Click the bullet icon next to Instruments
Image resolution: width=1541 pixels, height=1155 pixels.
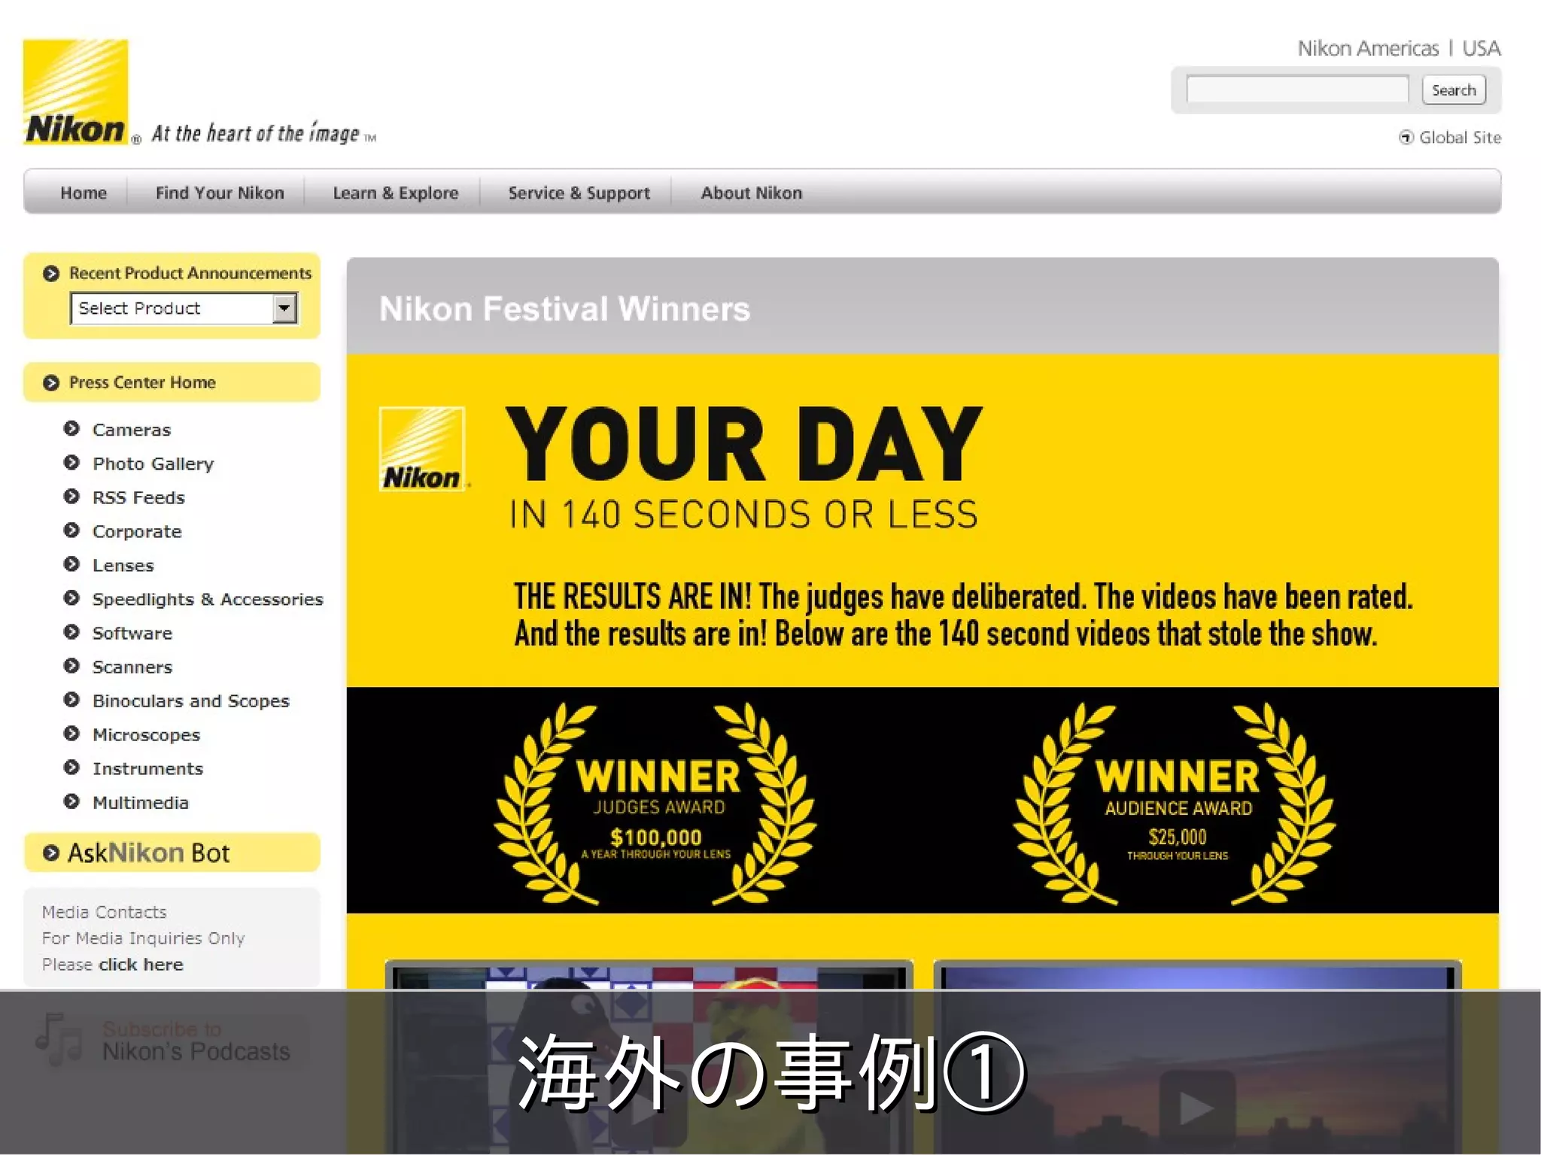tap(71, 767)
